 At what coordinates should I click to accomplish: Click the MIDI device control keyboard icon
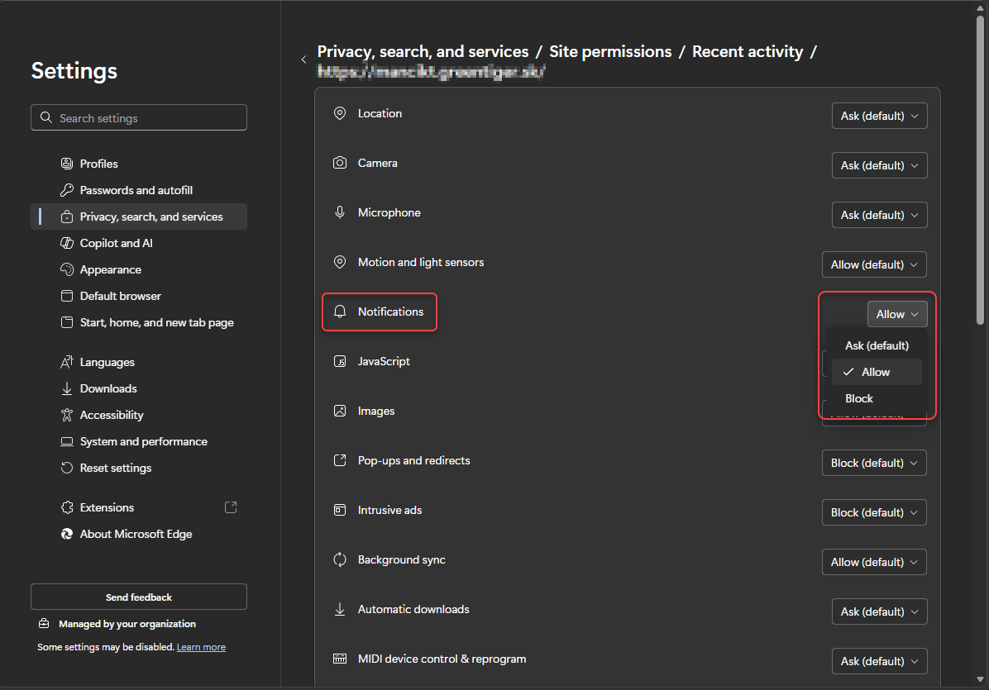click(x=340, y=659)
